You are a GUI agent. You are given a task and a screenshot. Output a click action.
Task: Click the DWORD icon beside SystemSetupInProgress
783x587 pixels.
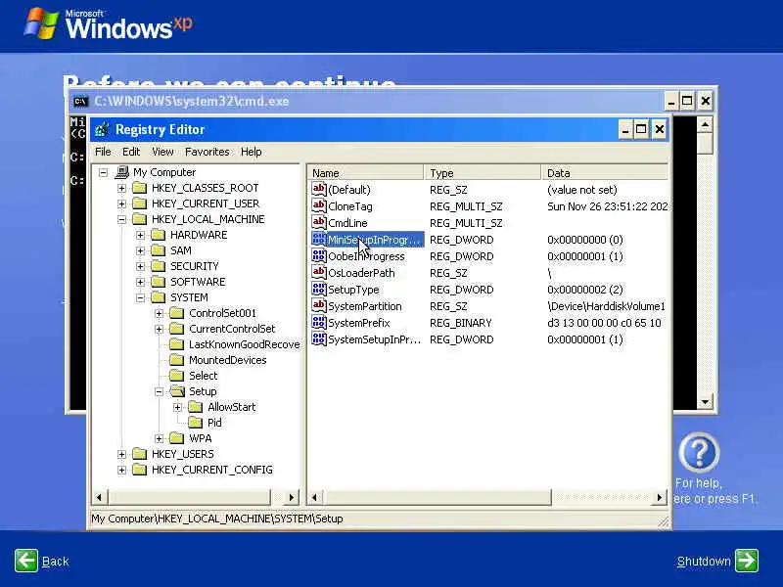[x=319, y=339]
